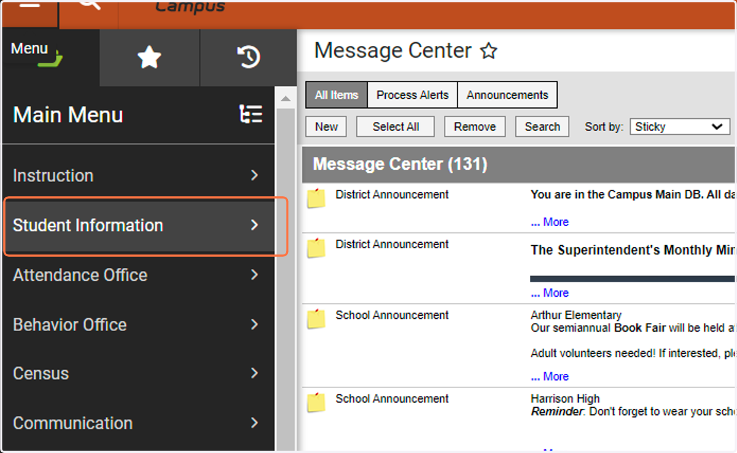Click sticky note icon of first District Announcement
This screenshot has height=453, width=737.
click(x=316, y=199)
